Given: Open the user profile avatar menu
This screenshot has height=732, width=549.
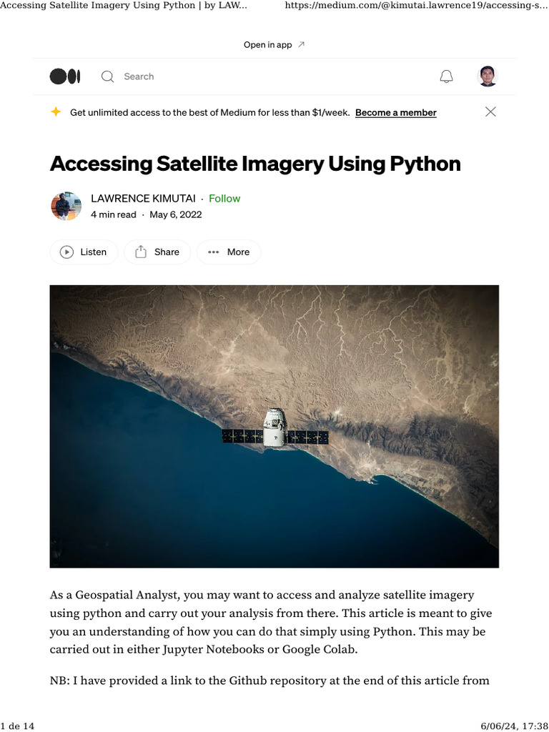Looking at the screenshot, I should tap(488, 76).
